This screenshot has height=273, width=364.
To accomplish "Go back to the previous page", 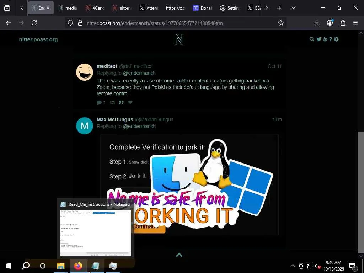I will click(9, 23).
